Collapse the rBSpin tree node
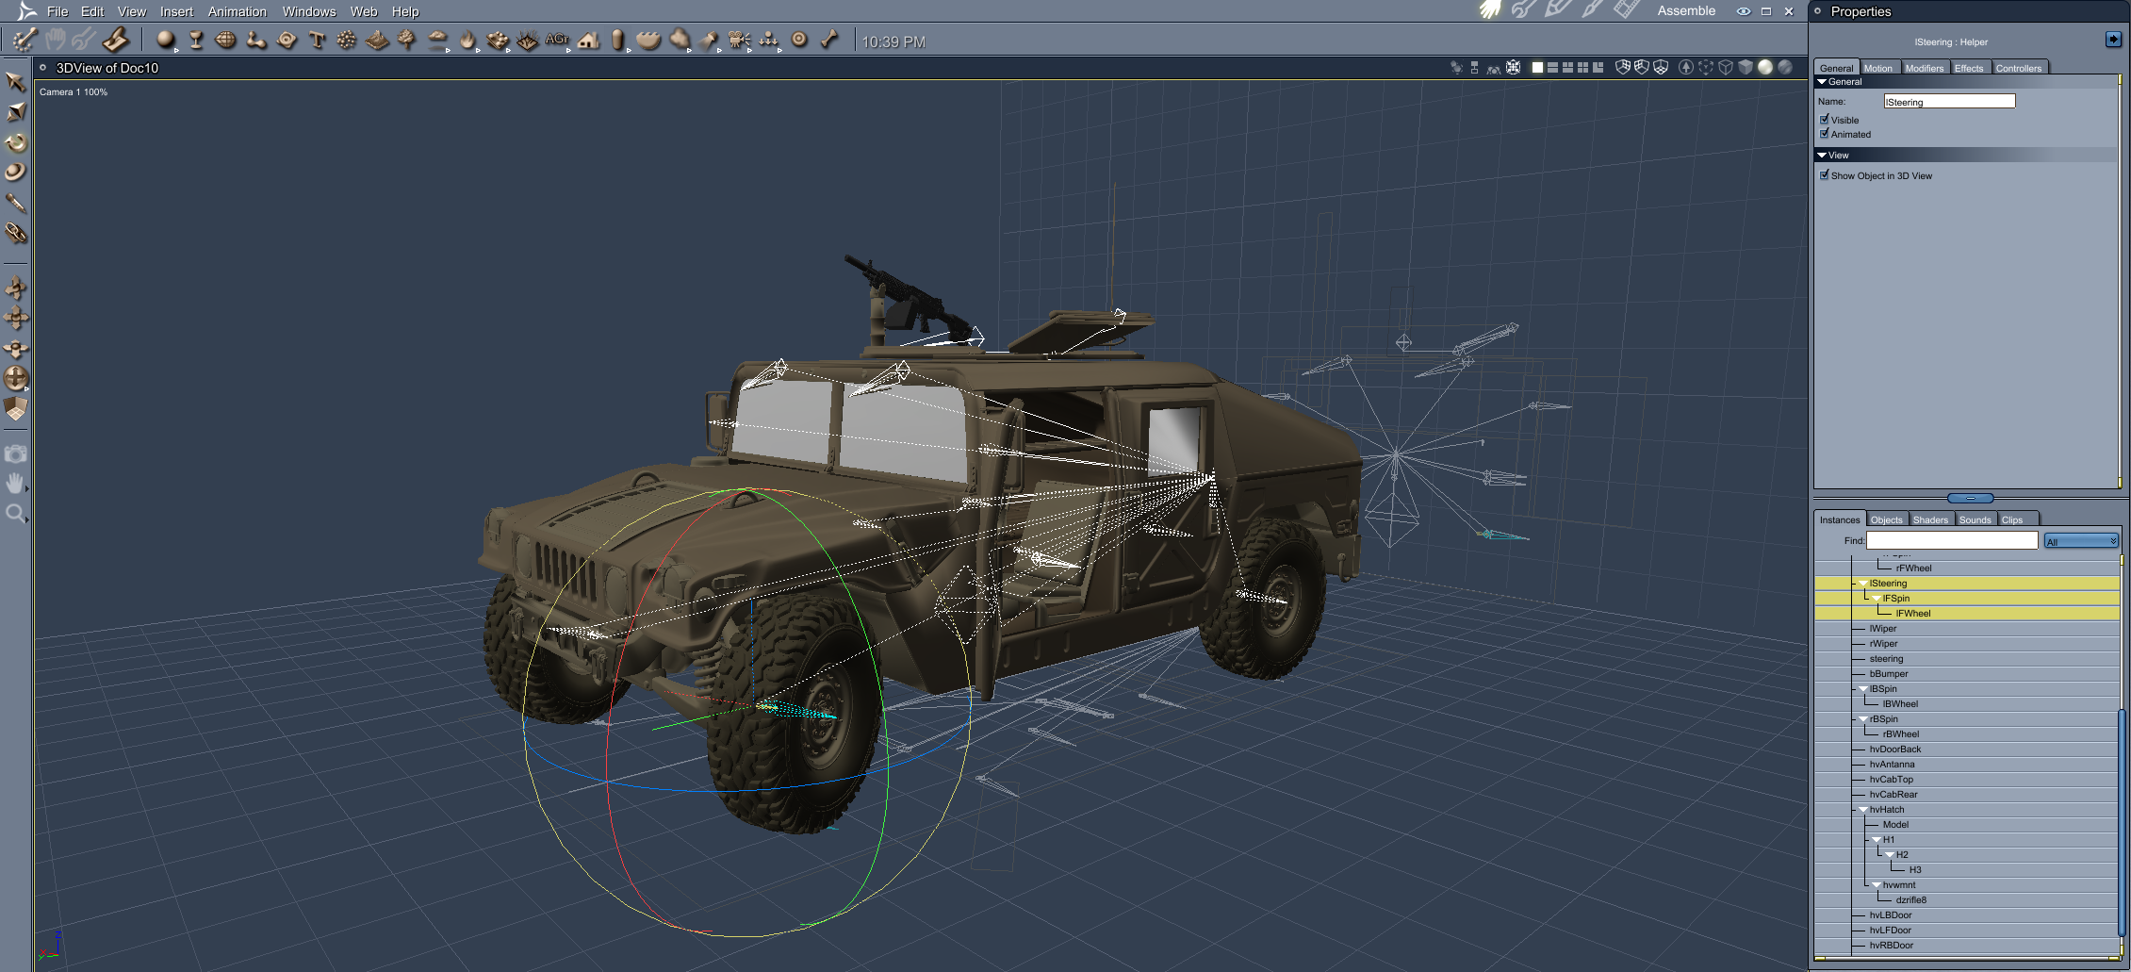Screen dimensions: 2131x972 pos(1863,719)
